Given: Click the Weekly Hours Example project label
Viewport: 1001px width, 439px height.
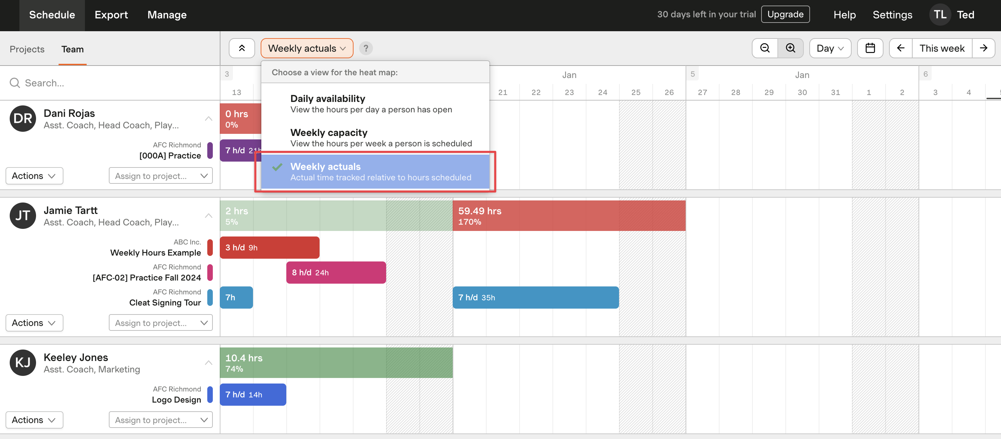Looking at the screenshot, I should [x=155, y=253].
